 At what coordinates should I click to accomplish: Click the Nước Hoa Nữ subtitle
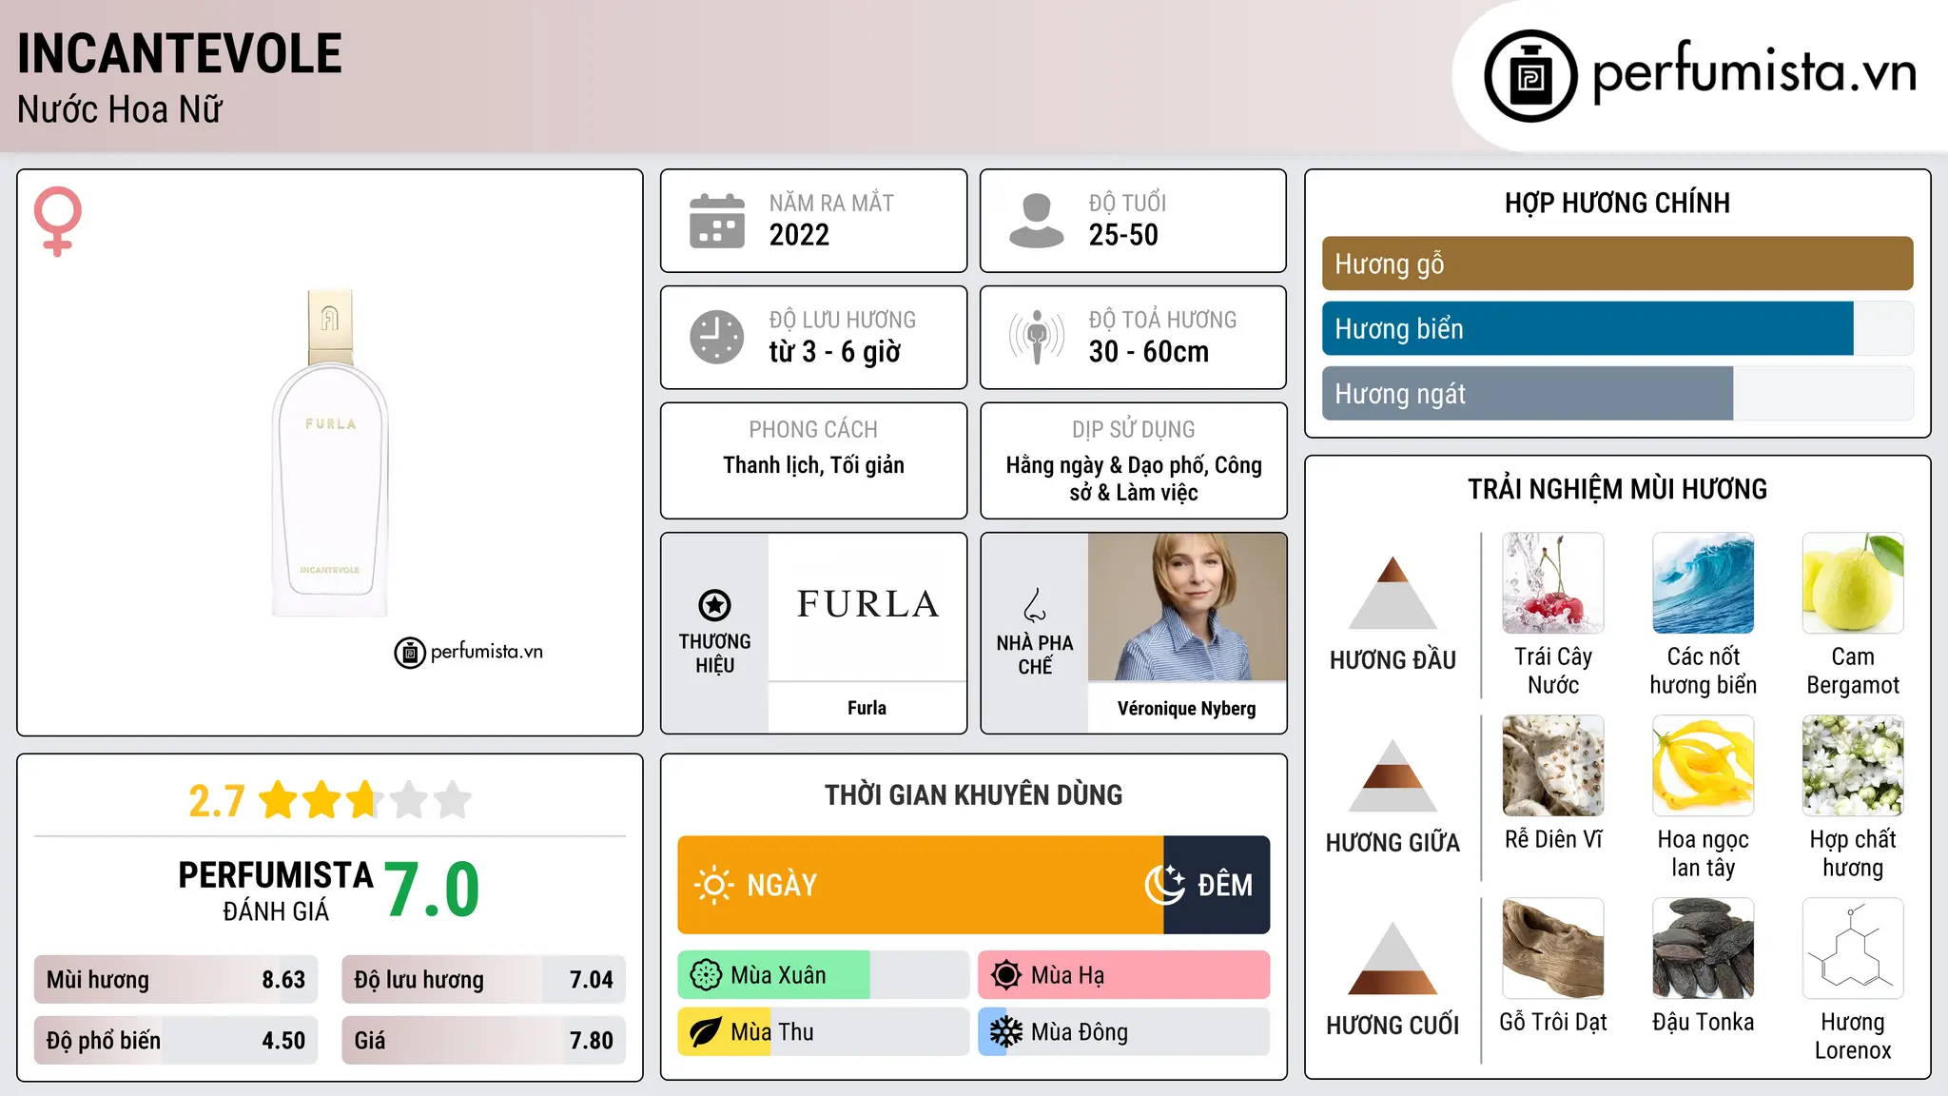120,109
